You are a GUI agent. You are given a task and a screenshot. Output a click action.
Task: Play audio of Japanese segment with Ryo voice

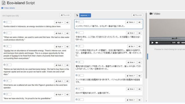click(x=139, y=47)
